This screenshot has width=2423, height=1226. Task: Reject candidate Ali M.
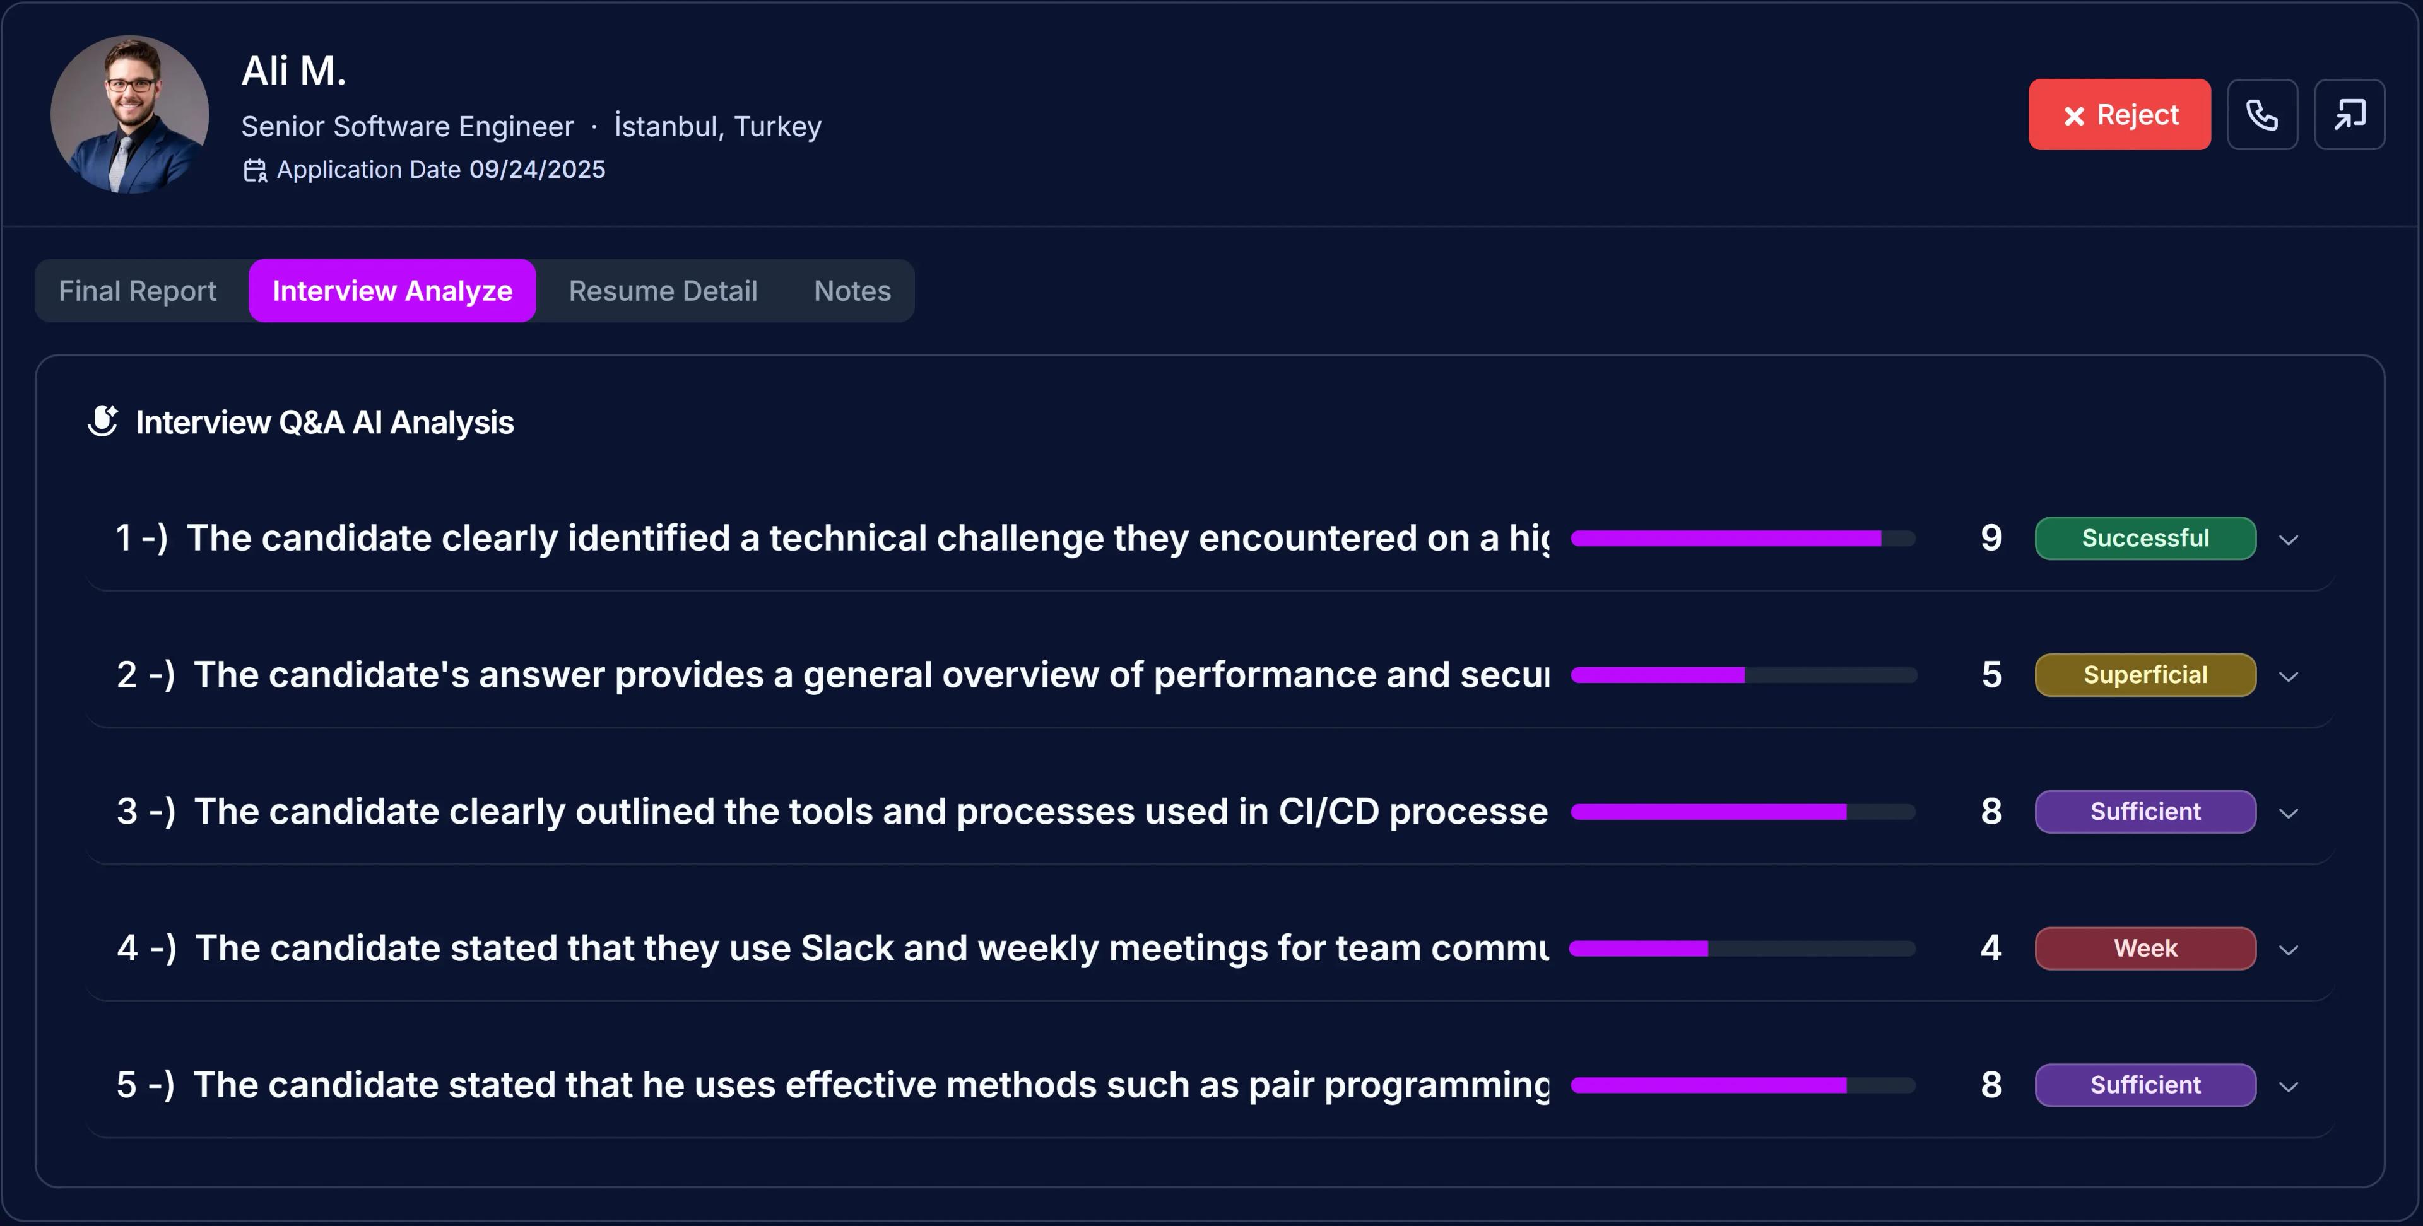(x=2120, y=115)
